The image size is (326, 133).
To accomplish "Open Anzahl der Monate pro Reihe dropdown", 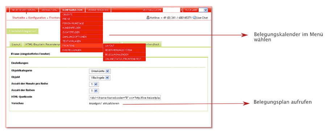I will [94, 84].
